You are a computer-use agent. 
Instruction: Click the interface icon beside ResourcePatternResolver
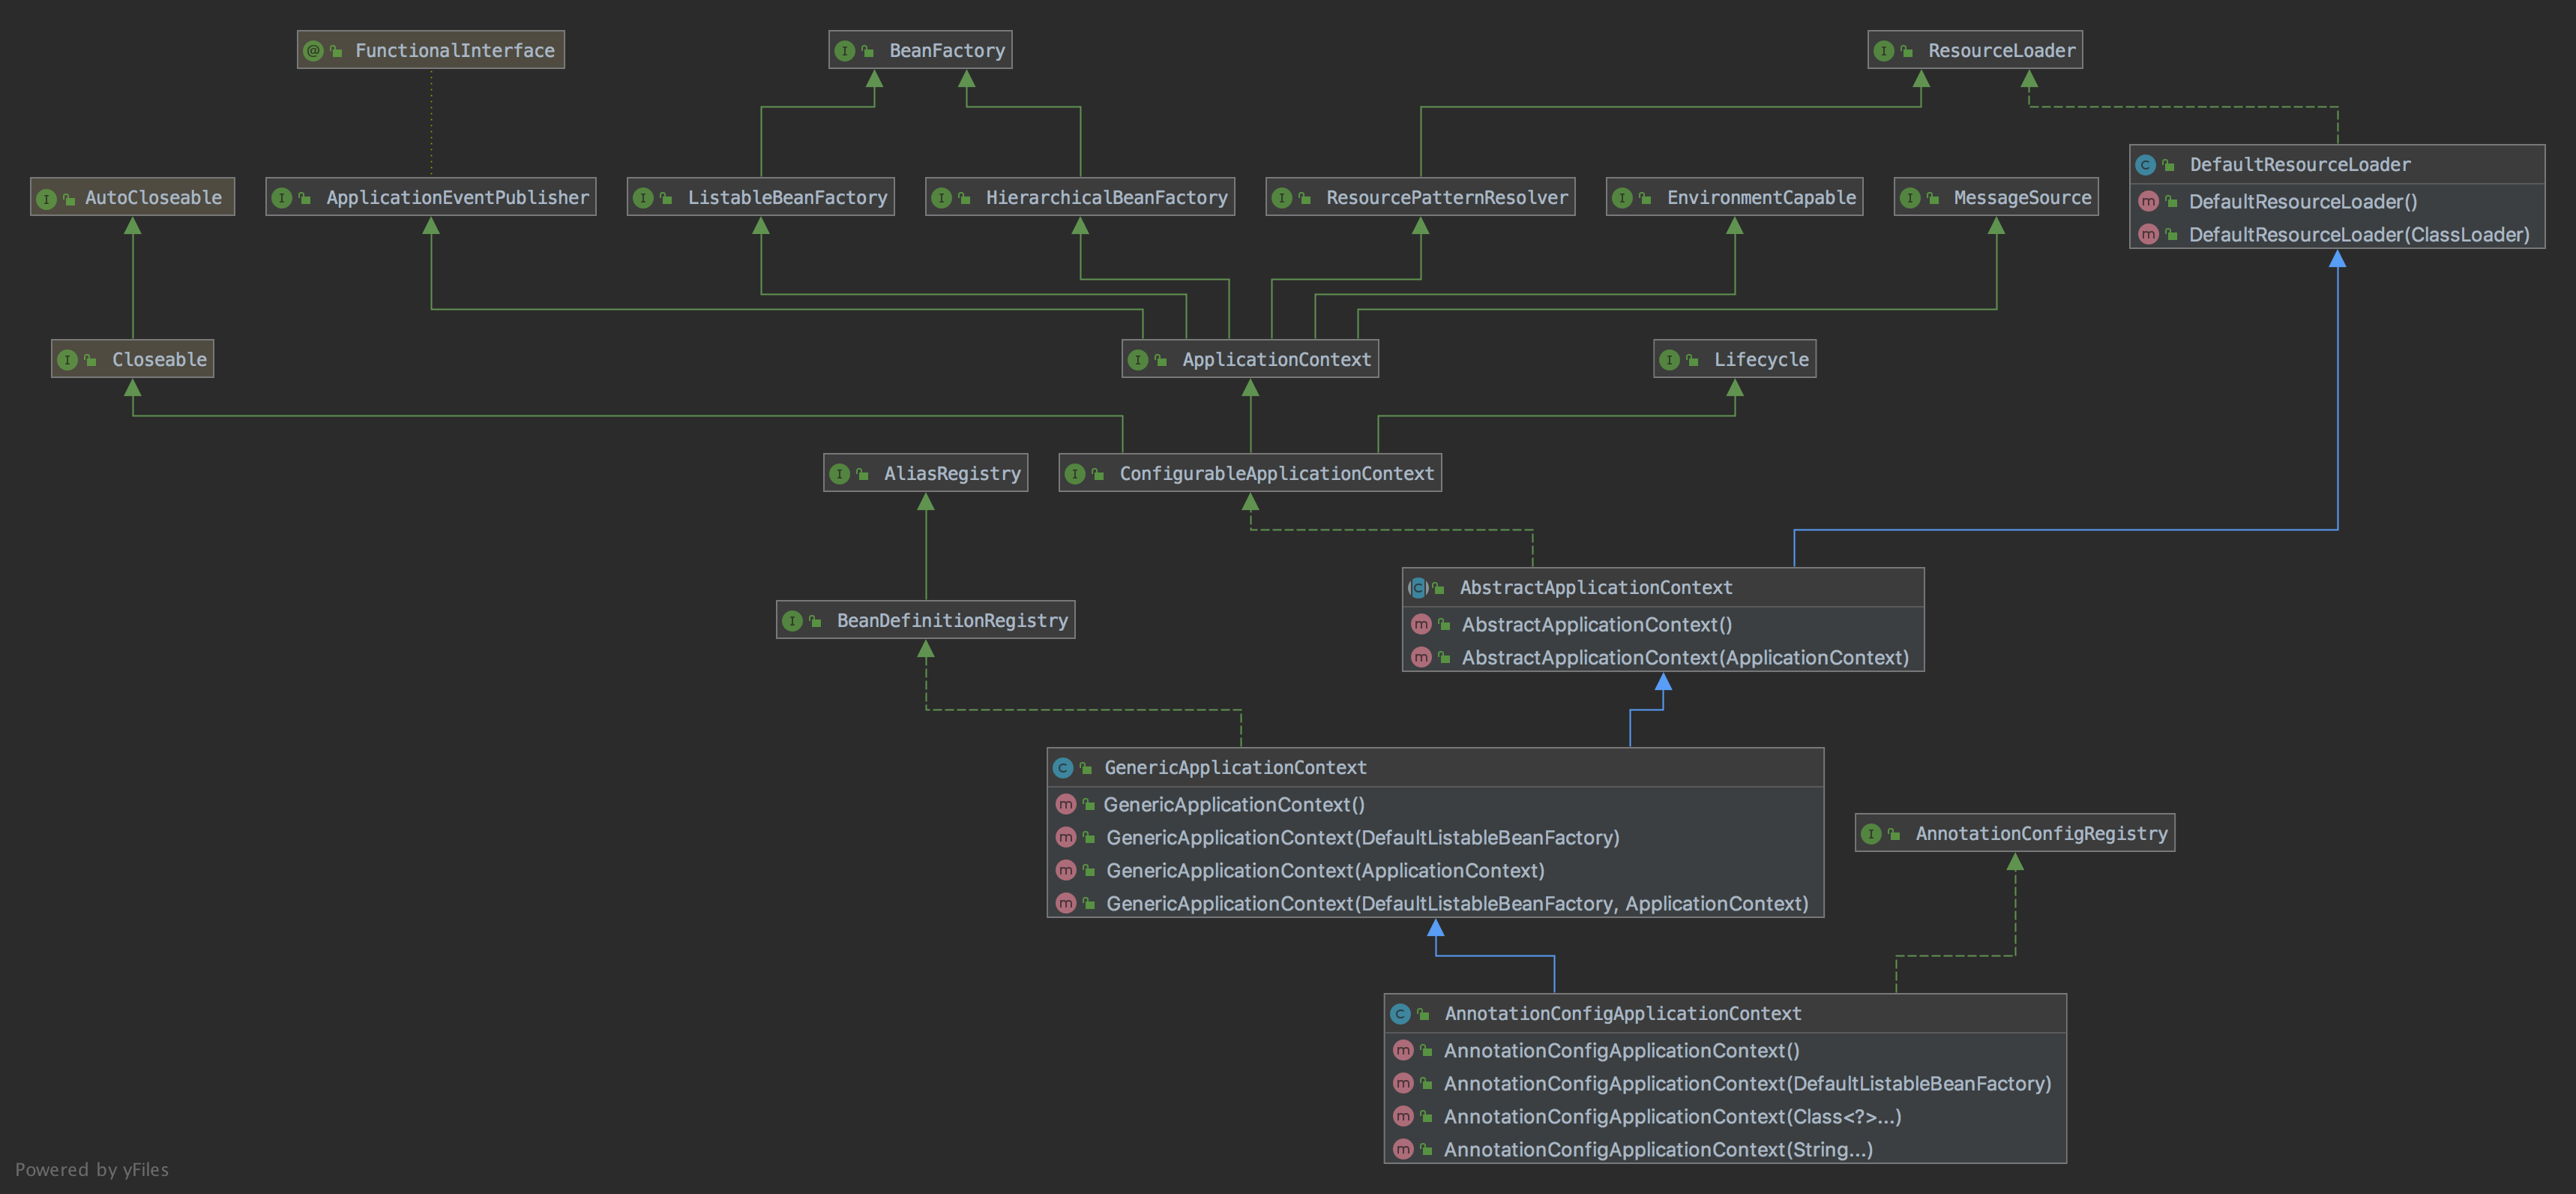[1282, 198]
